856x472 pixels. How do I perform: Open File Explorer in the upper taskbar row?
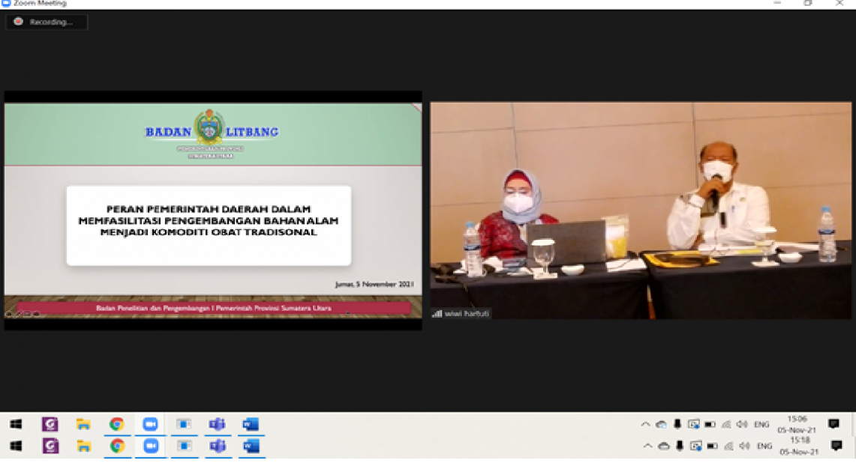pyautogui.click(x=83, y=424)
